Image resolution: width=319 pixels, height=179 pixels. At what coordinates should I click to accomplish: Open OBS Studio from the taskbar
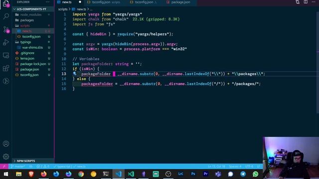coord(168,174)
